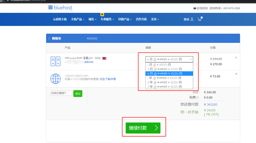256x143 pixels.
Task: Click the user login icon
Action: 192,19
